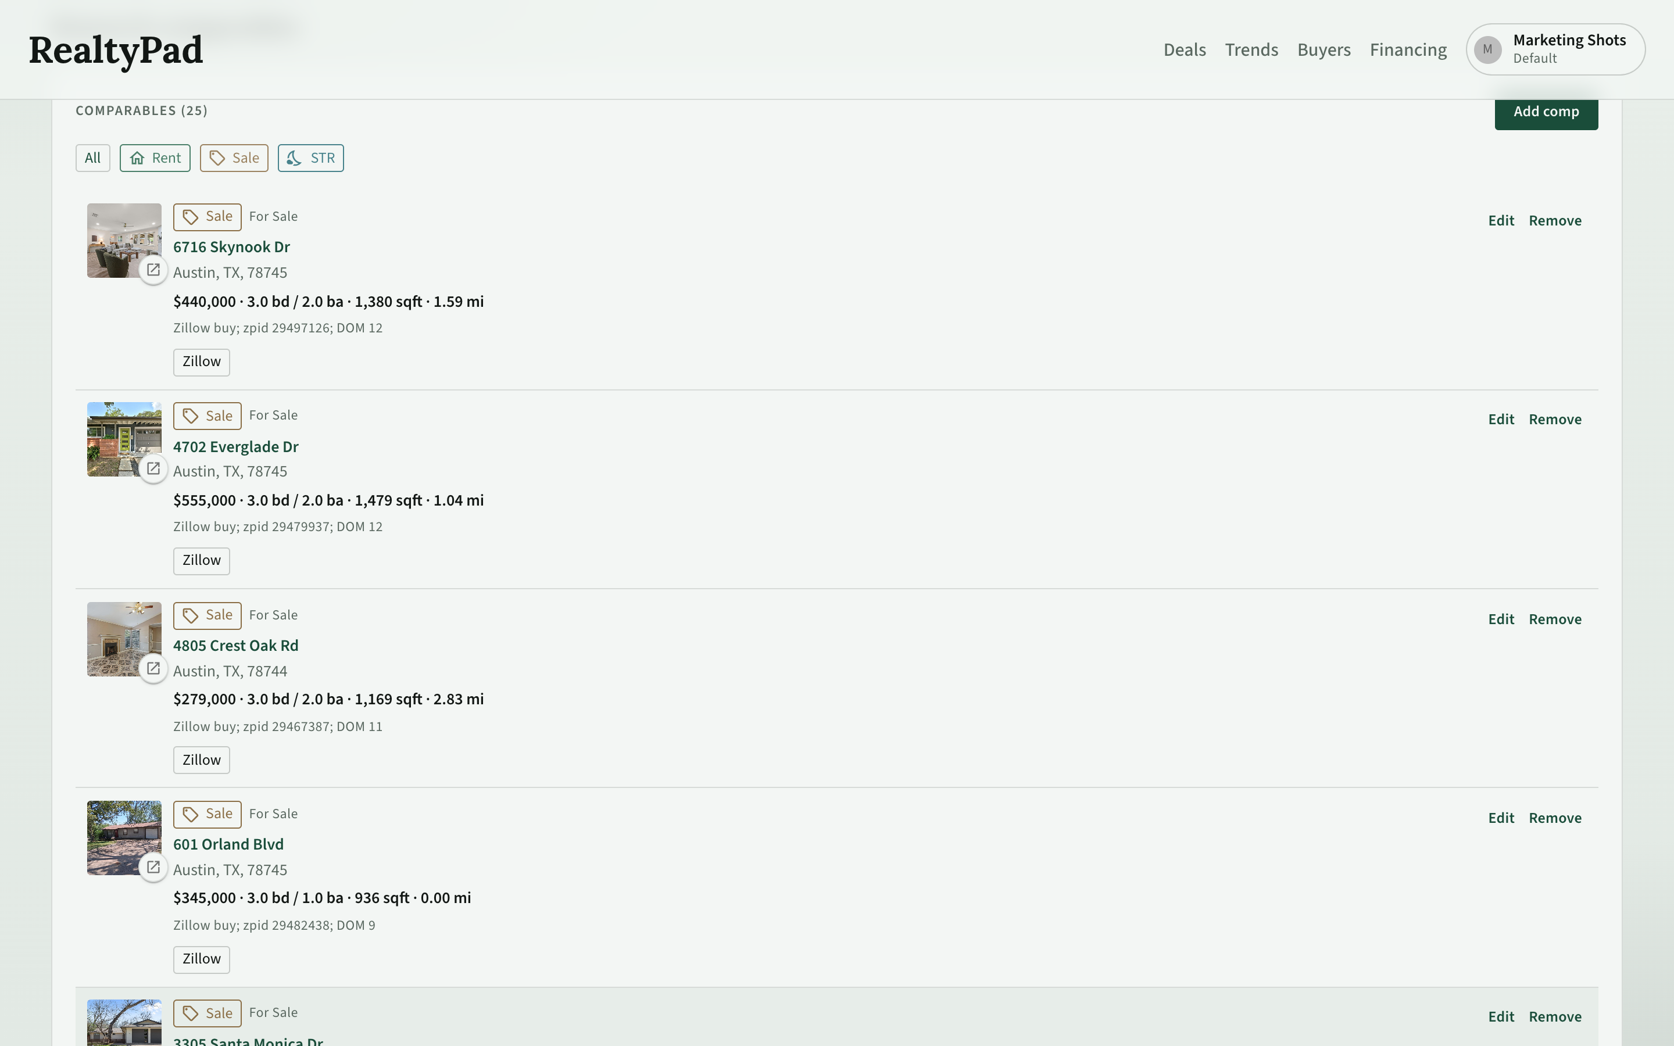Open 4702 Everglade Dr address link

pyautogui.click(x=236, y=447)
